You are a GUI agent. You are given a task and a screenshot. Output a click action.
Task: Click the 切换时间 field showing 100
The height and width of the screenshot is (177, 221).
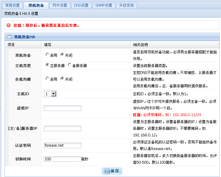(x=62, y=159)
